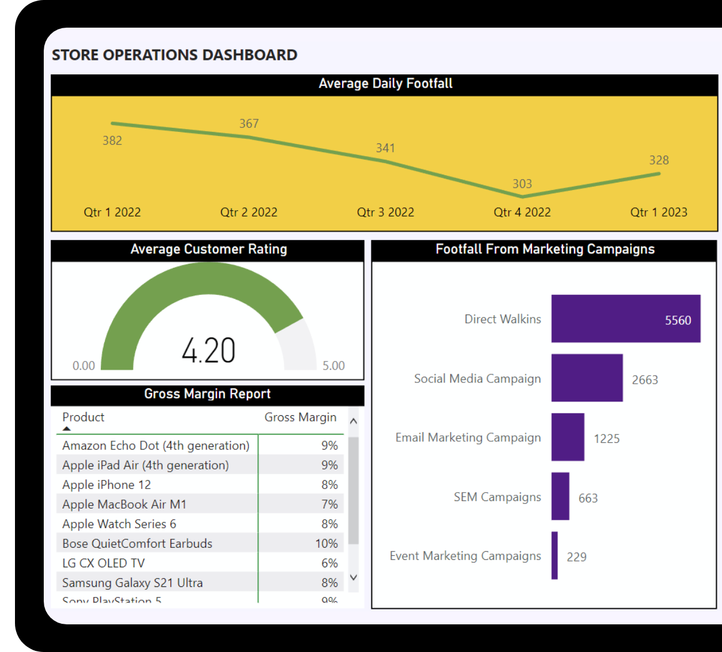Viewport: 722px width, 652px height.
Task: Select the Samsung Galaxy S21 Ultra row
Action: click(200, 582)
